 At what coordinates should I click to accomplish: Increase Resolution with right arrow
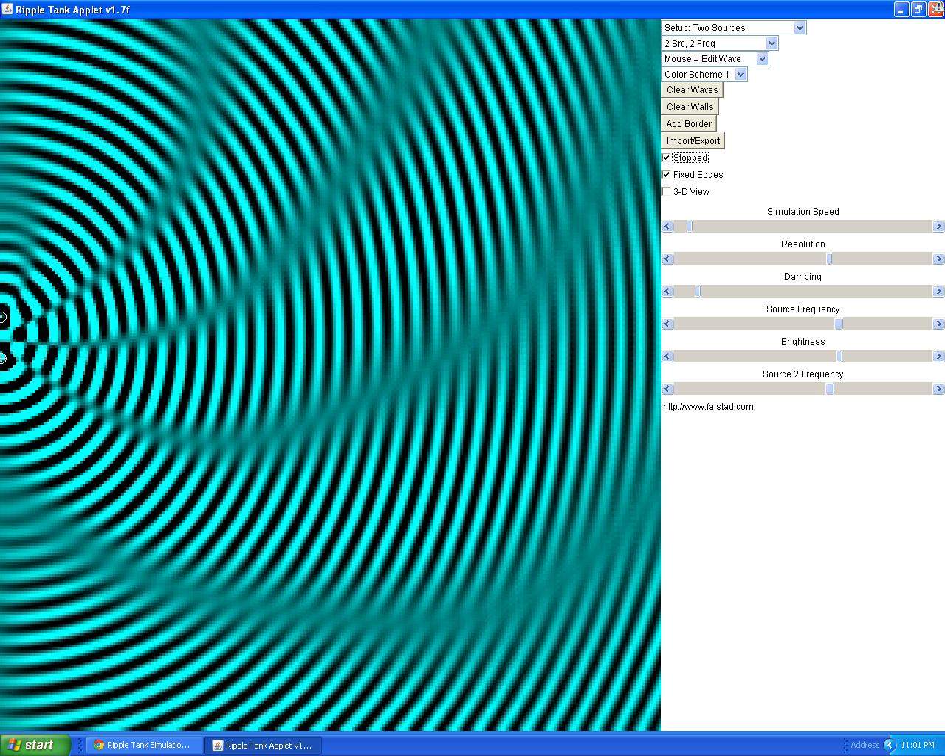tap(939, 259)
